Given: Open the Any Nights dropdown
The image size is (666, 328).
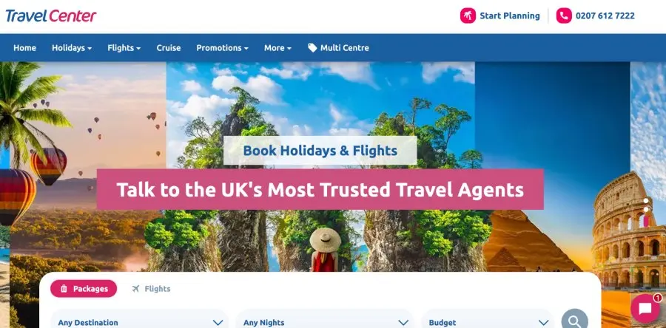Looking at the screenshot, I should tap(325, 320).
